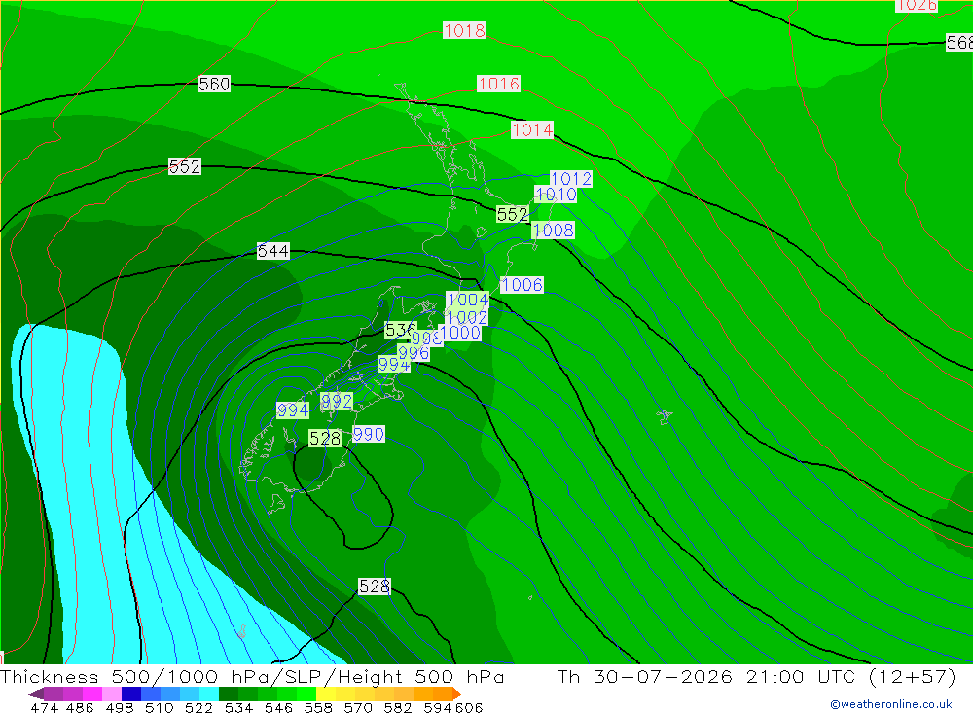Viewport: 973px width, 713px height.
Task: Click the 528 label with white background
Action: click(x=375, y=587)
